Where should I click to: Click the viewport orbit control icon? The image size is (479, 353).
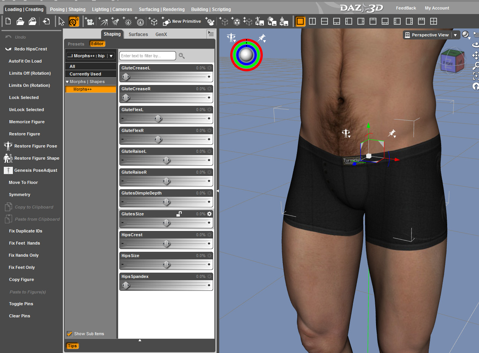click(476, 45)
